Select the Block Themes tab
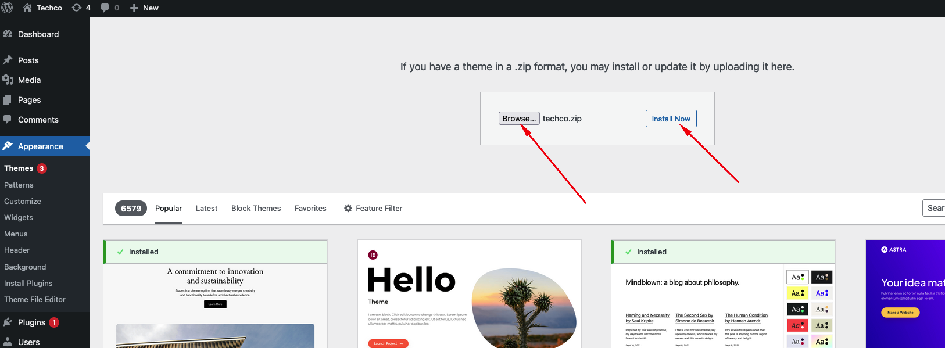 [256, 208]
